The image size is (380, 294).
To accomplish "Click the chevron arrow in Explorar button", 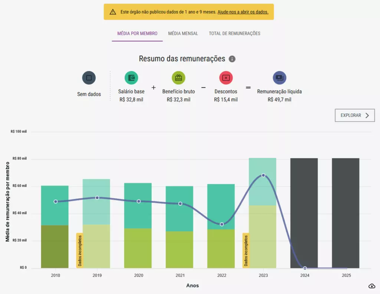I will point(367,115).
